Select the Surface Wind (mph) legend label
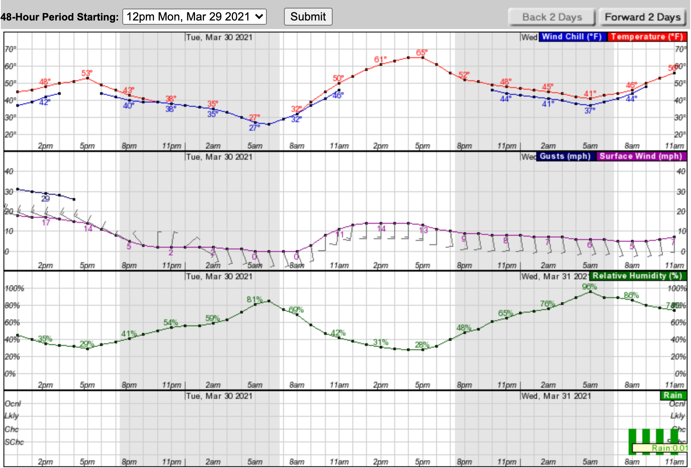Image resolution: width=691 pixels, height=468 pixels. click(x=641, y=156)
